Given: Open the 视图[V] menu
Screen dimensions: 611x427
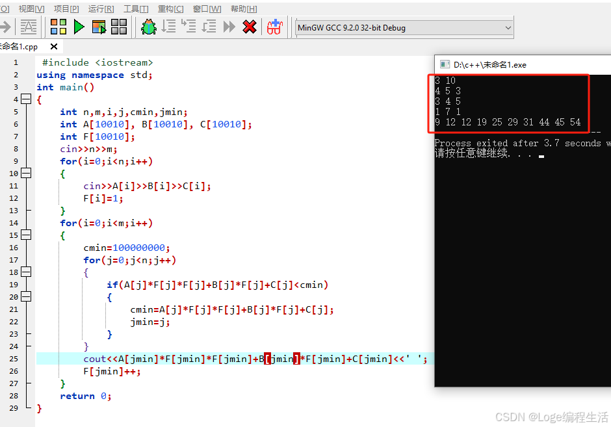Looking at the screenshot, I should coord(31,8).
